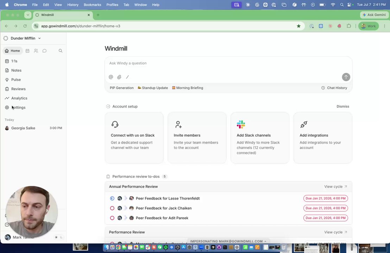
Task: Expand the Impersonating mark@gowindmill.com bar
Action: point(228,241)
